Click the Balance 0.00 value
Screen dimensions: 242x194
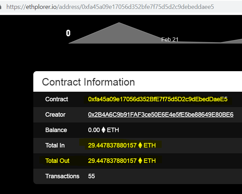(x=94, y=130)
